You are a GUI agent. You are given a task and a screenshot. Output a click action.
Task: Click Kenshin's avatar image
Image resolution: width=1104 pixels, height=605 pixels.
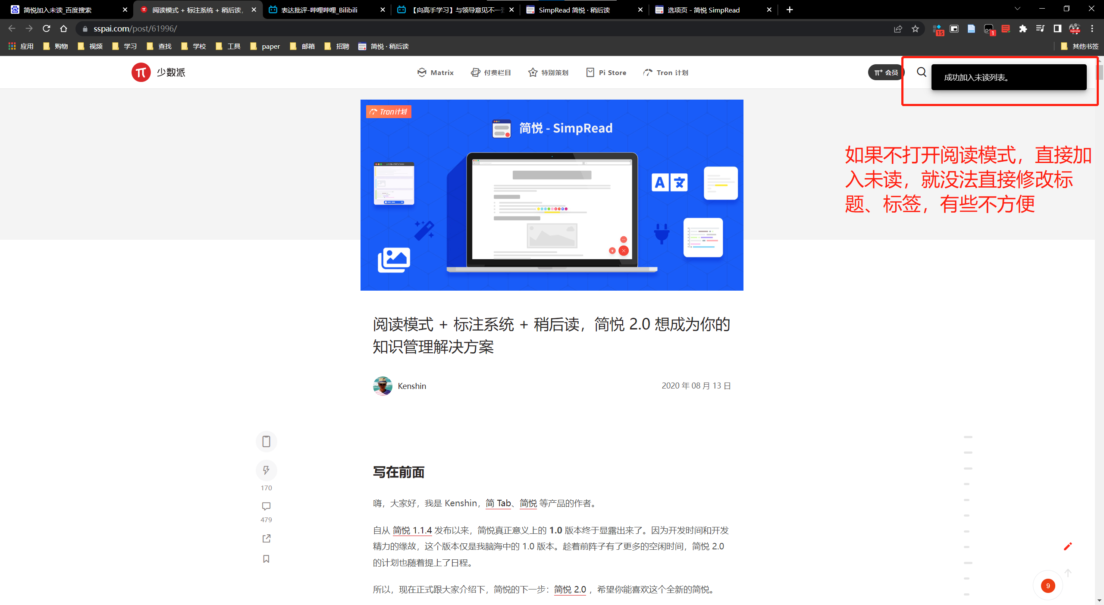click(383, 386)
